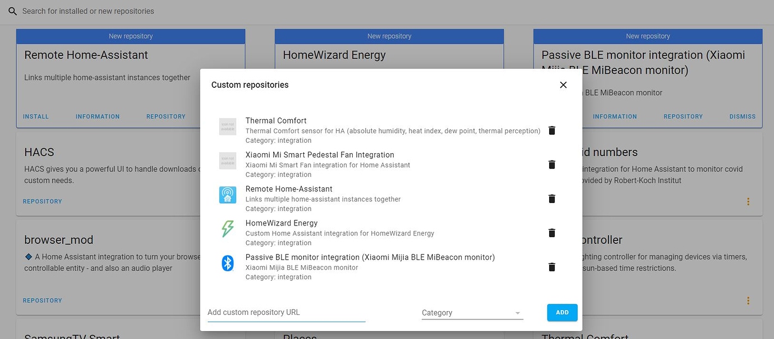Click the HomeWizard Energy lightning icon

228,229
